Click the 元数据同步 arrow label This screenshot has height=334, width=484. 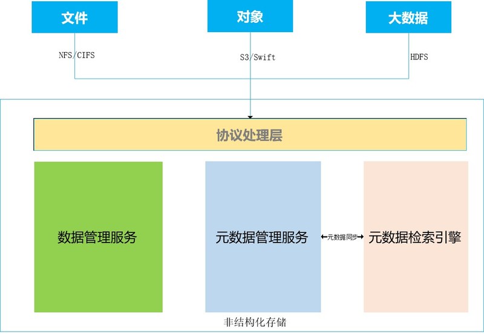(342, 238)
